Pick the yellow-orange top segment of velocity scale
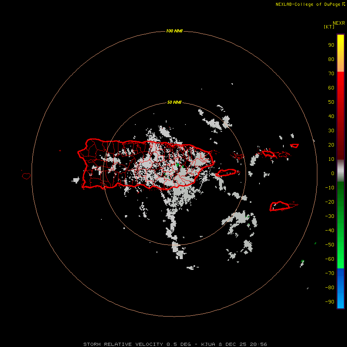 pyautogui.click(x=340, y=53)
